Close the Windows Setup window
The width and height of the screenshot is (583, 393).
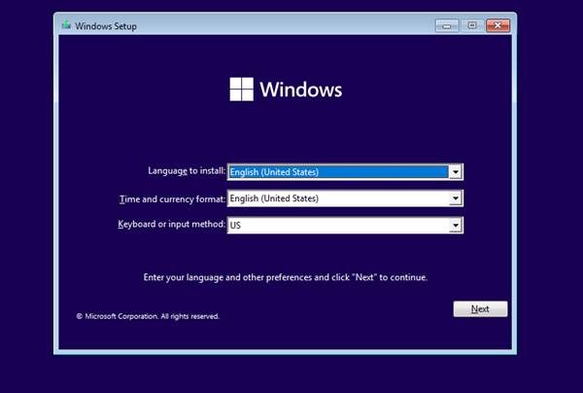point(497,25)
